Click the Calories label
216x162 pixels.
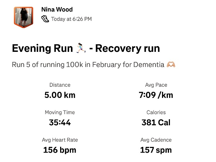click(x=156, y=113)
